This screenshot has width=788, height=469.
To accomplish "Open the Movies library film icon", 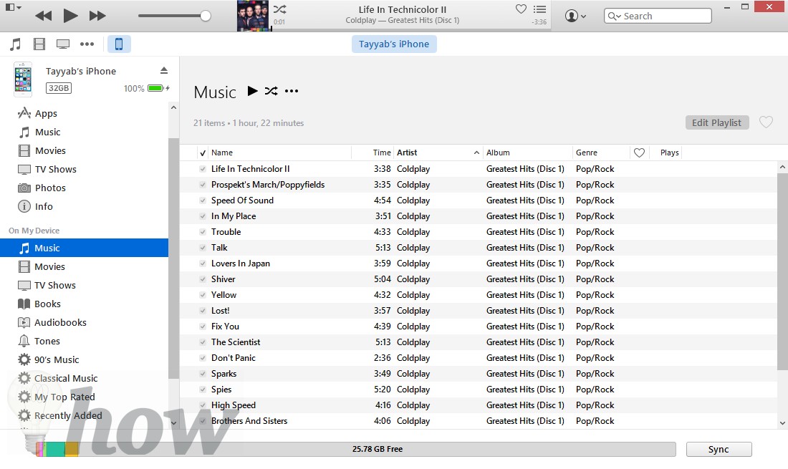I will pyautogui.click(x=39, y=44).
